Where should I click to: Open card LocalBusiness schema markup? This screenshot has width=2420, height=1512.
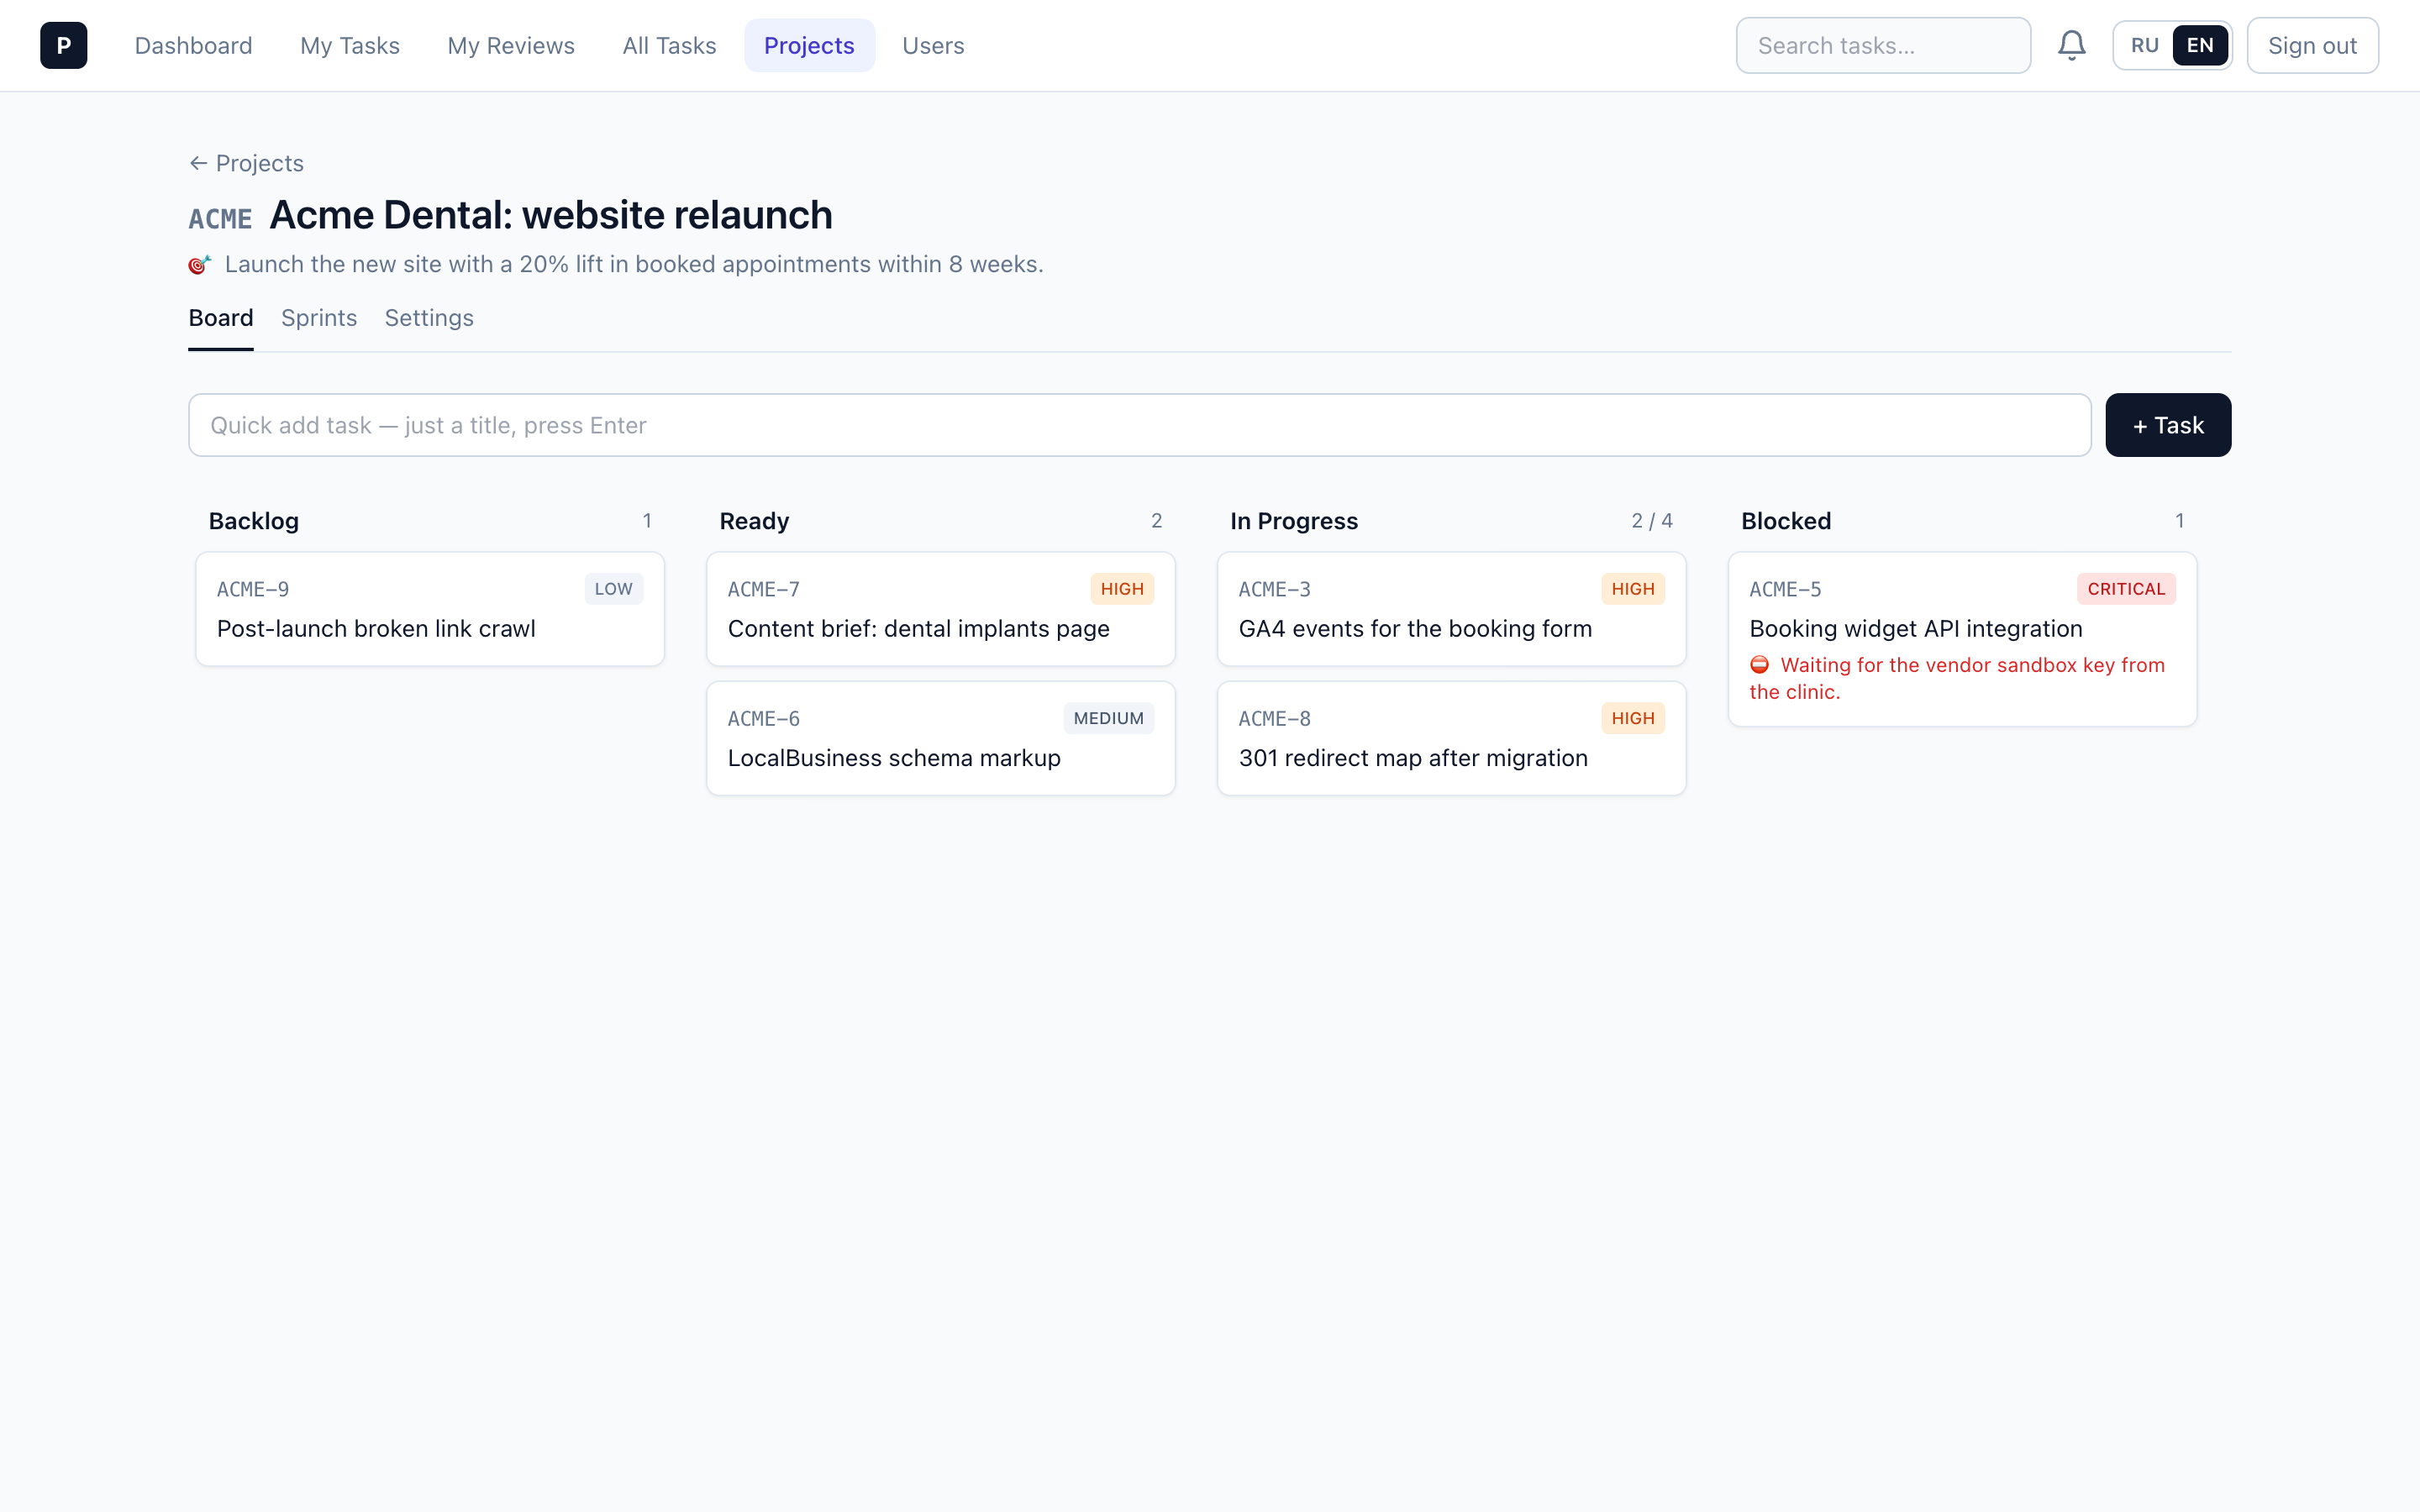click(940, 738)
